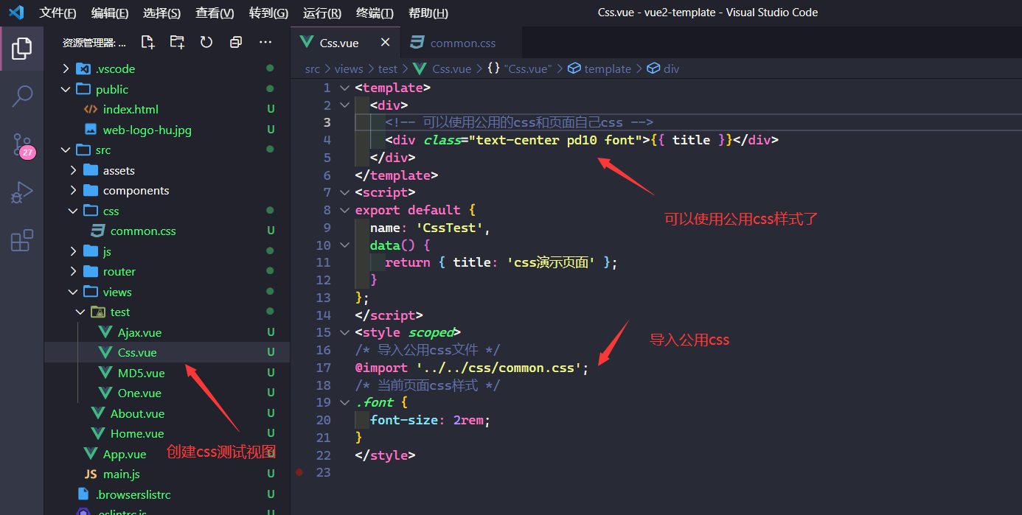Open the 终端 (Terminal) menu
The height and width of the screenshot is (515, 1022).
pyautogui.click(x=375, y=13)
